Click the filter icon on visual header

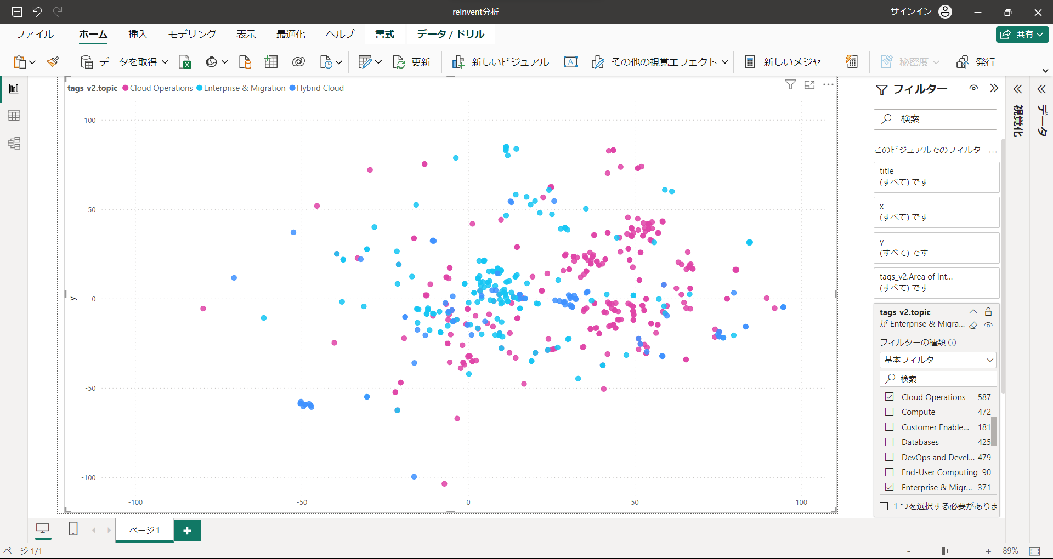coord(790,85)
